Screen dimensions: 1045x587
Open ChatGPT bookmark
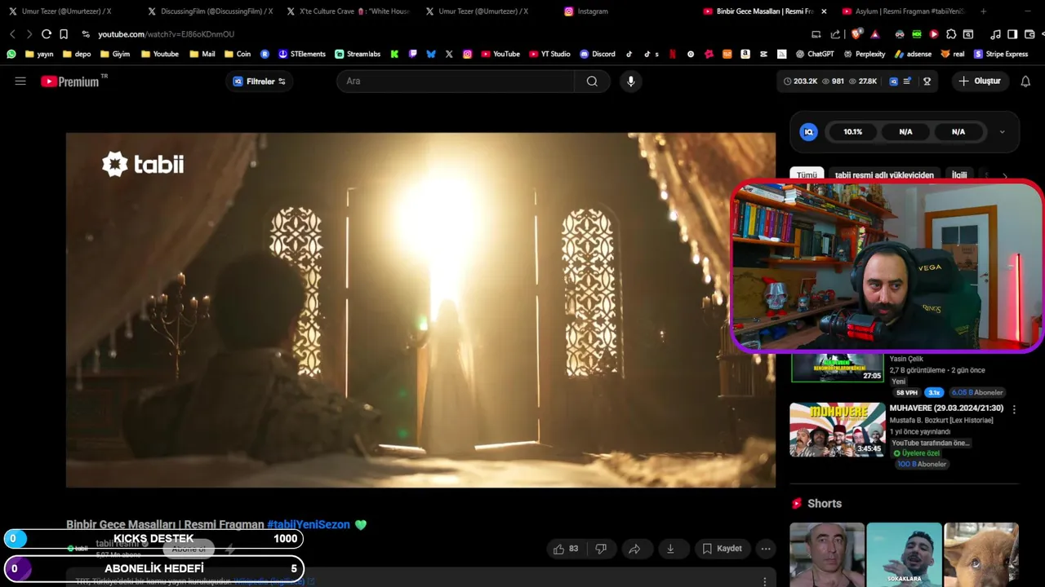tap(816, 54)
